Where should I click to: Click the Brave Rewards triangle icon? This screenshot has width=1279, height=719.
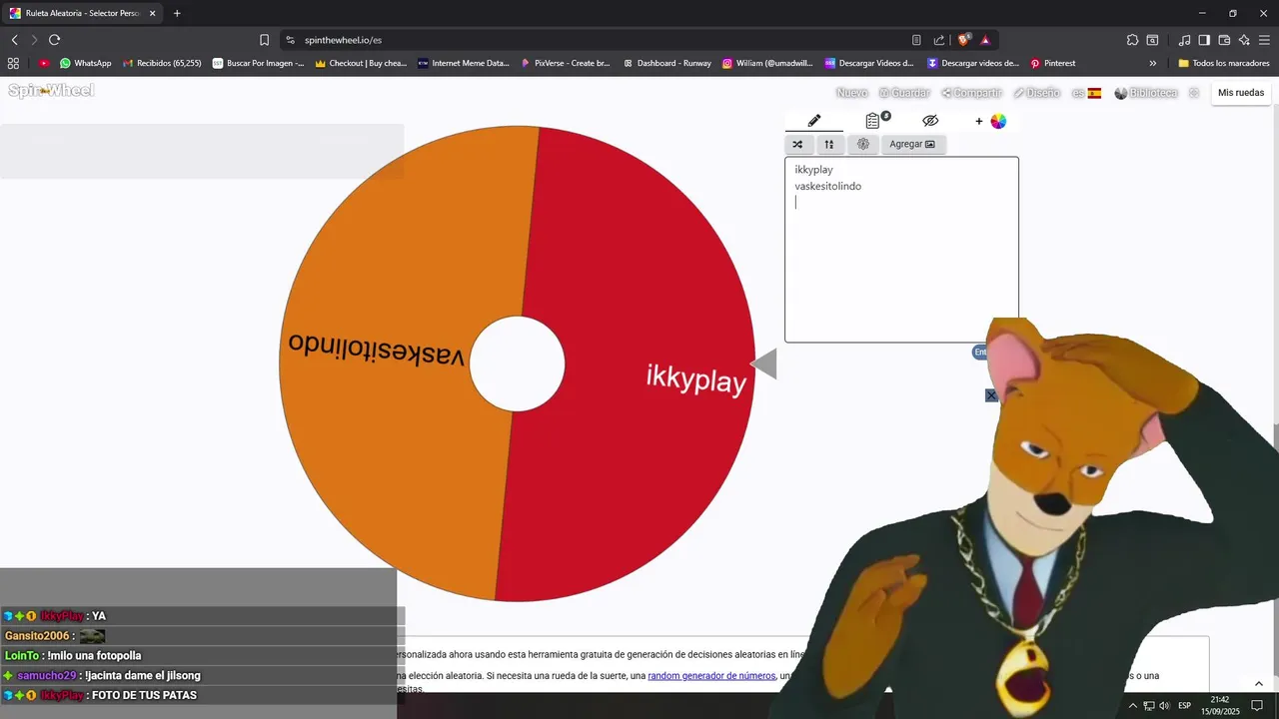click(985, 40)
